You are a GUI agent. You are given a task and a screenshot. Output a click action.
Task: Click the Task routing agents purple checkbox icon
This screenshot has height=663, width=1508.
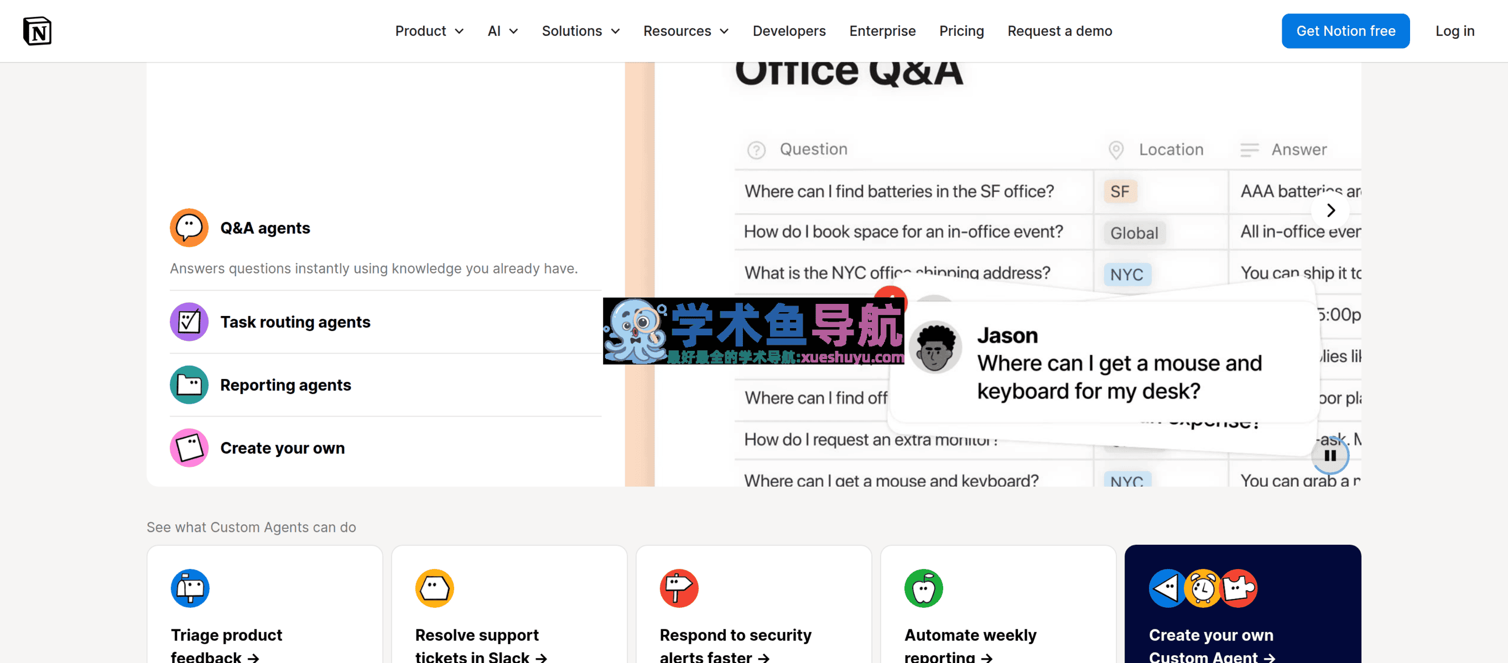[x=189, y=322]
